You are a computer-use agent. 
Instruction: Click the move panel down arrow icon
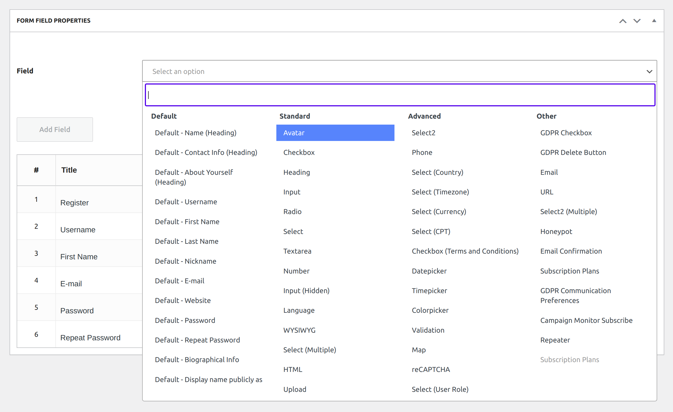(x=637, y=21)
